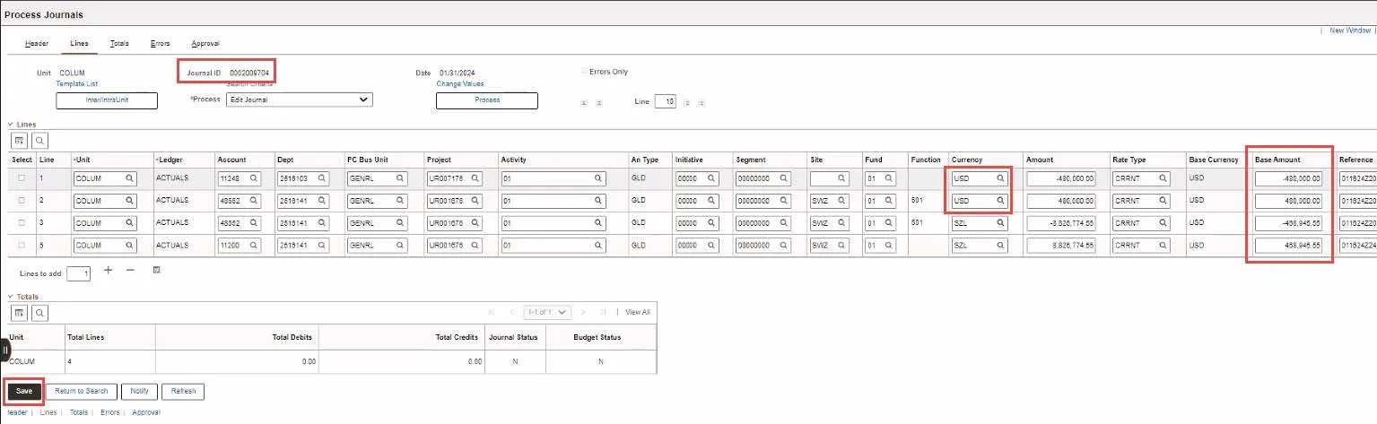Click the calculator icon beside Lines to add
The image size is (1377, 424).
[x=157, y=270]
